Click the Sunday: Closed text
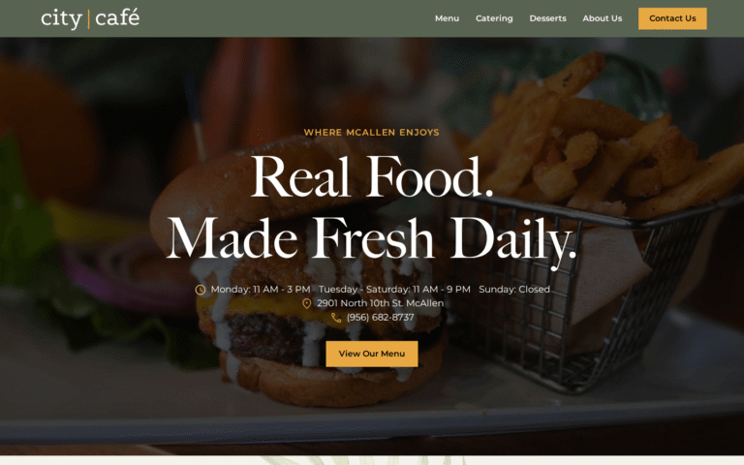Image resolution: width=744 pixels, height=465 pixels. pyautogui.click(x=514, y=290)
